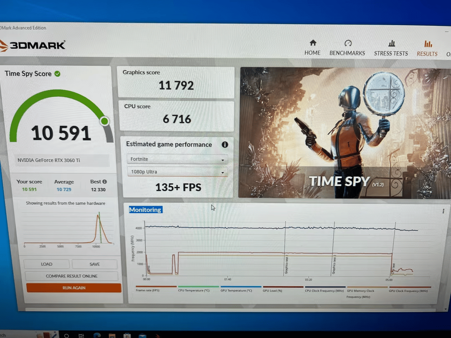Click the green validation checkmark icon

click(x=58, y=74)
